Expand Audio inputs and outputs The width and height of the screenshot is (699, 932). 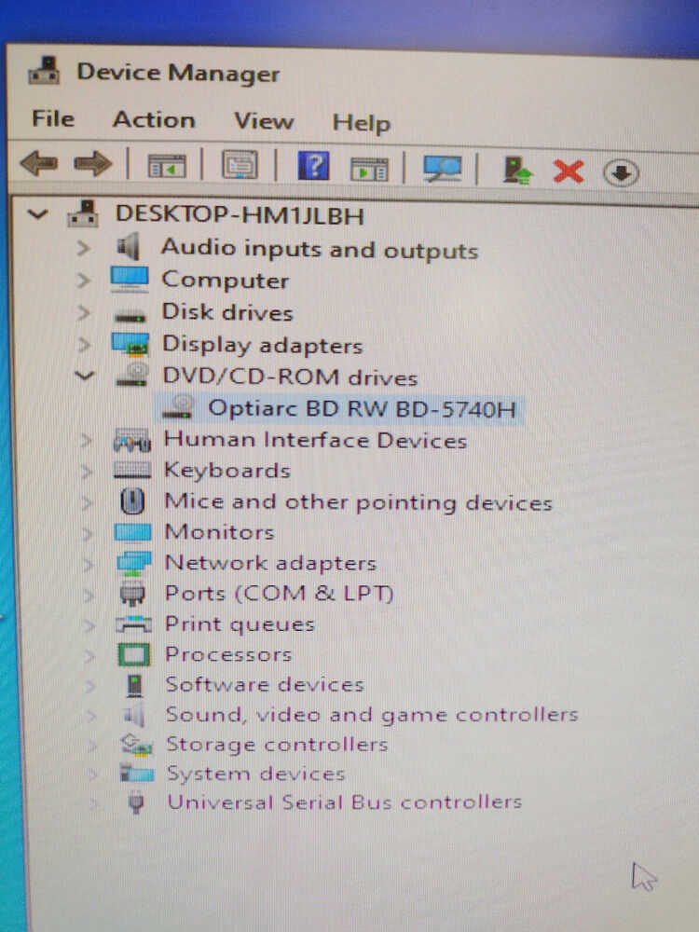click(83, 247)
